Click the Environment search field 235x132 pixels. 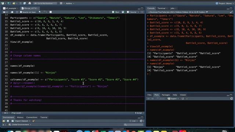tap(133, 125)
